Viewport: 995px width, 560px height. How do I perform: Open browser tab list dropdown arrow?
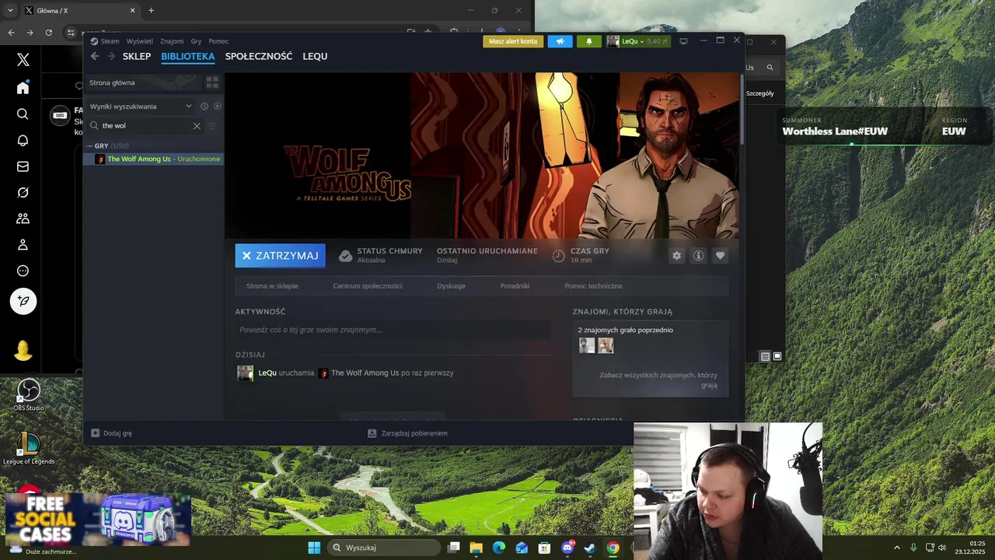click(10, 10)
